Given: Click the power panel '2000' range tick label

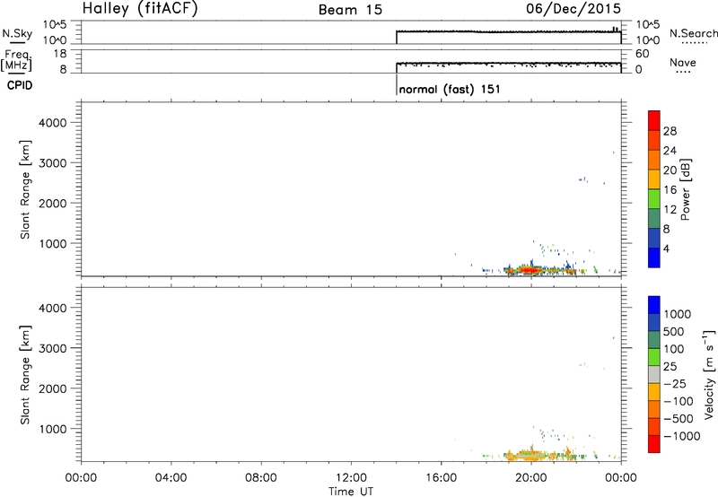Looking at the screenshot, I should click(x=53, y=203).
